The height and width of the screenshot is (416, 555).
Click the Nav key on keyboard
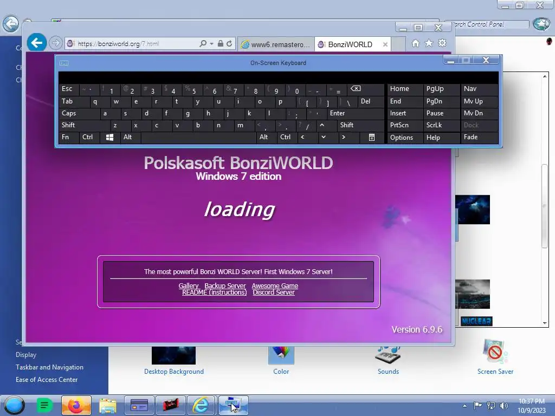479,89
